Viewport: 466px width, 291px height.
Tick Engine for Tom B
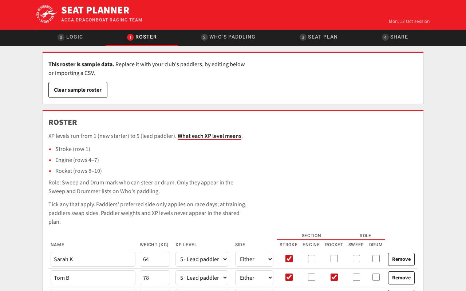pos(312,277)
